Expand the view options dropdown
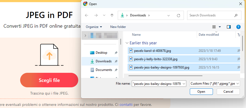The image size is (246, 108). click(x=220, y=27)
